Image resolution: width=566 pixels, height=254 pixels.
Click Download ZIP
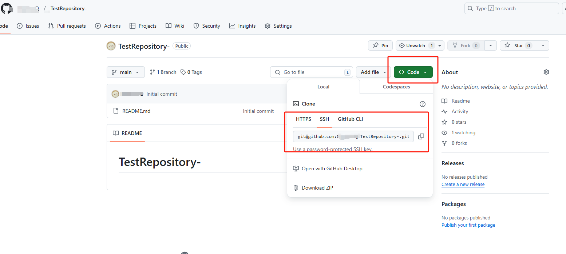pyautogui.click(x=313, y=188)
